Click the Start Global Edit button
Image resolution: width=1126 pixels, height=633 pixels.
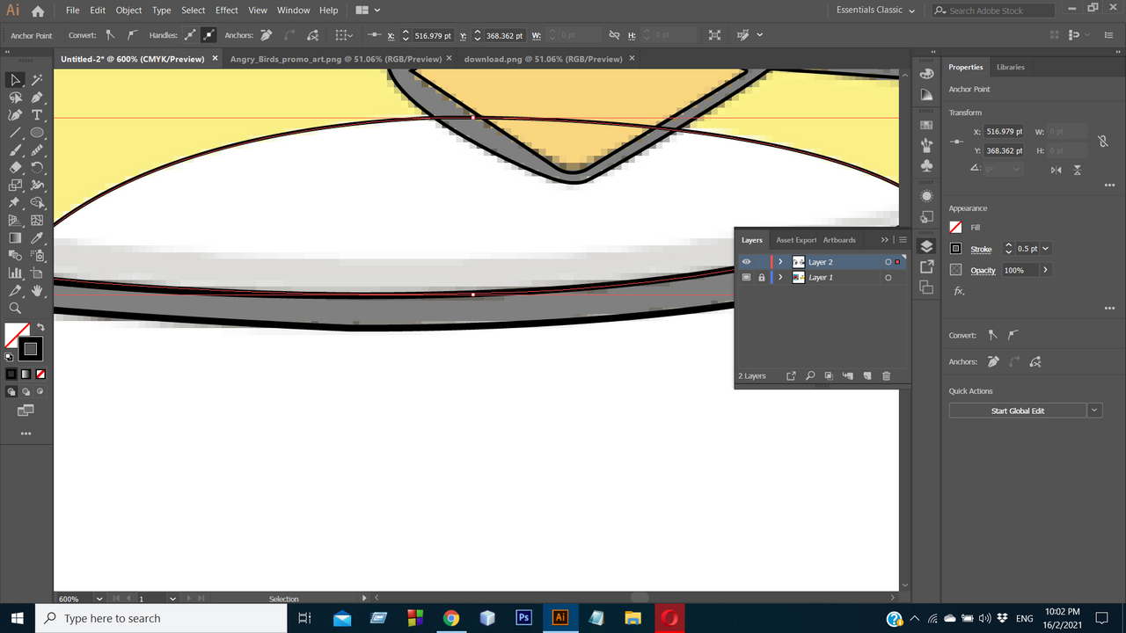coord(1017,411)
